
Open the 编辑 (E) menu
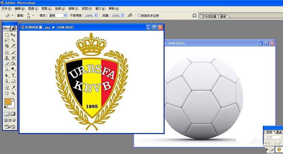(x=20, y=9)
